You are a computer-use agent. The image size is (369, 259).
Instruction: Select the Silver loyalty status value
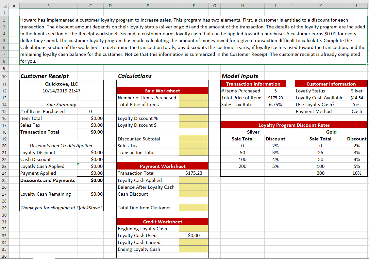pos(357,91)
